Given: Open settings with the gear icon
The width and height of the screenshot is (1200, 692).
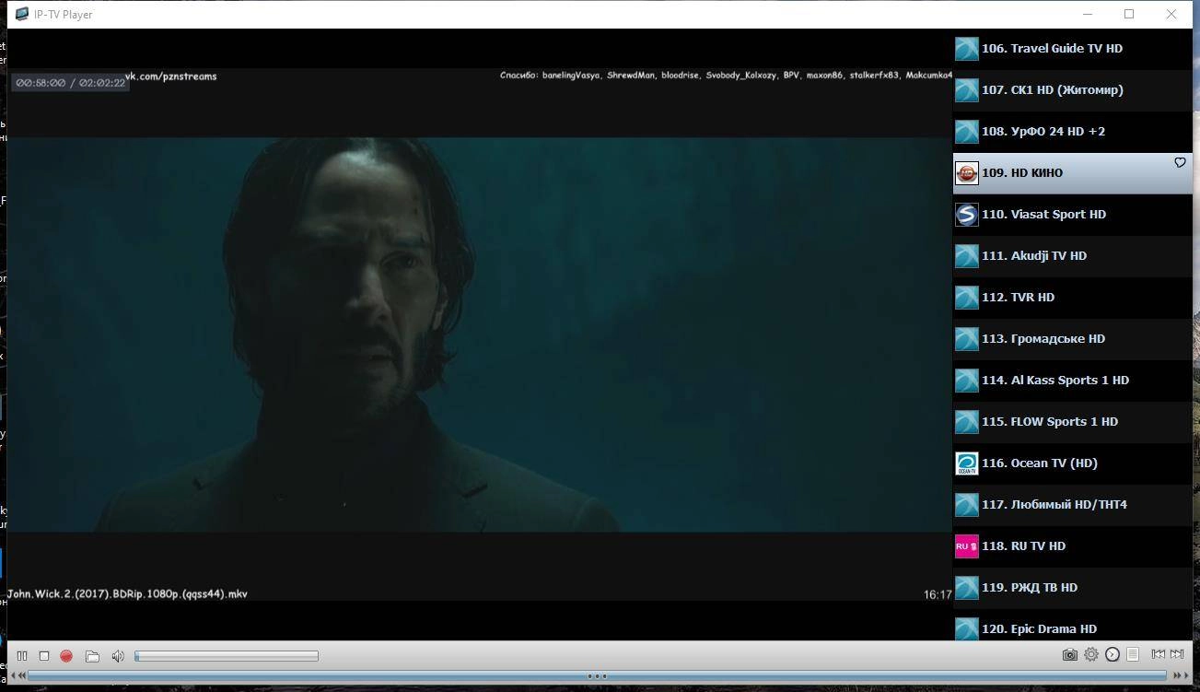Looking at the screenshot, I should pos(1091,654).
